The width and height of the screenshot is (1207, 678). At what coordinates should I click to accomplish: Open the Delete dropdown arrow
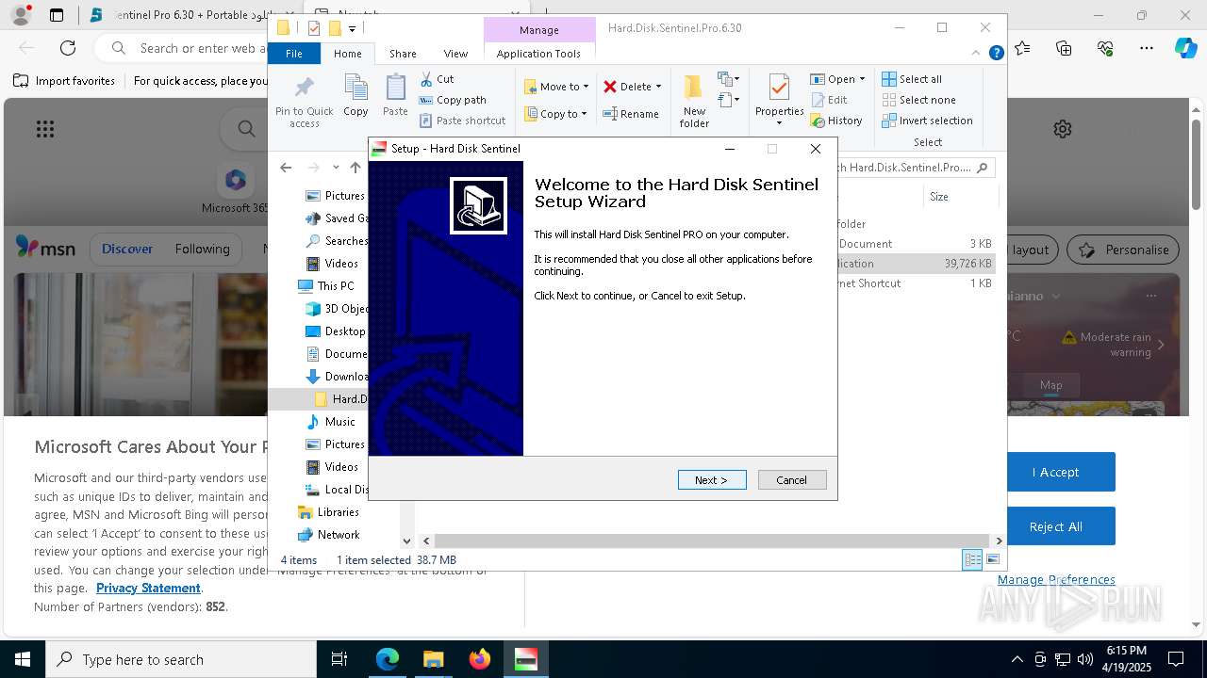[658, 87]
